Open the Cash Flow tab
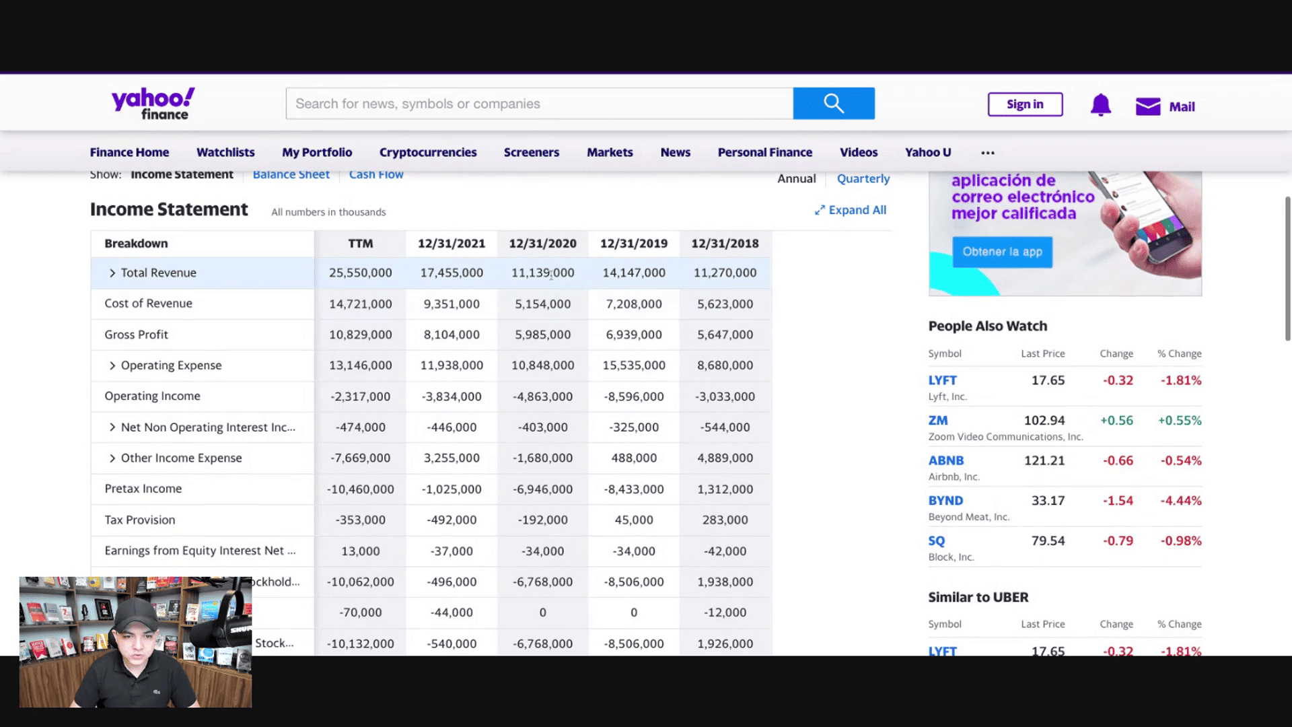This screenshot has width=1292, height=727. (375, 174)
